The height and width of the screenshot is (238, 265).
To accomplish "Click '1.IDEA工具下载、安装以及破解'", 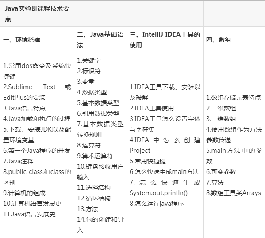I will coord(165,92).
